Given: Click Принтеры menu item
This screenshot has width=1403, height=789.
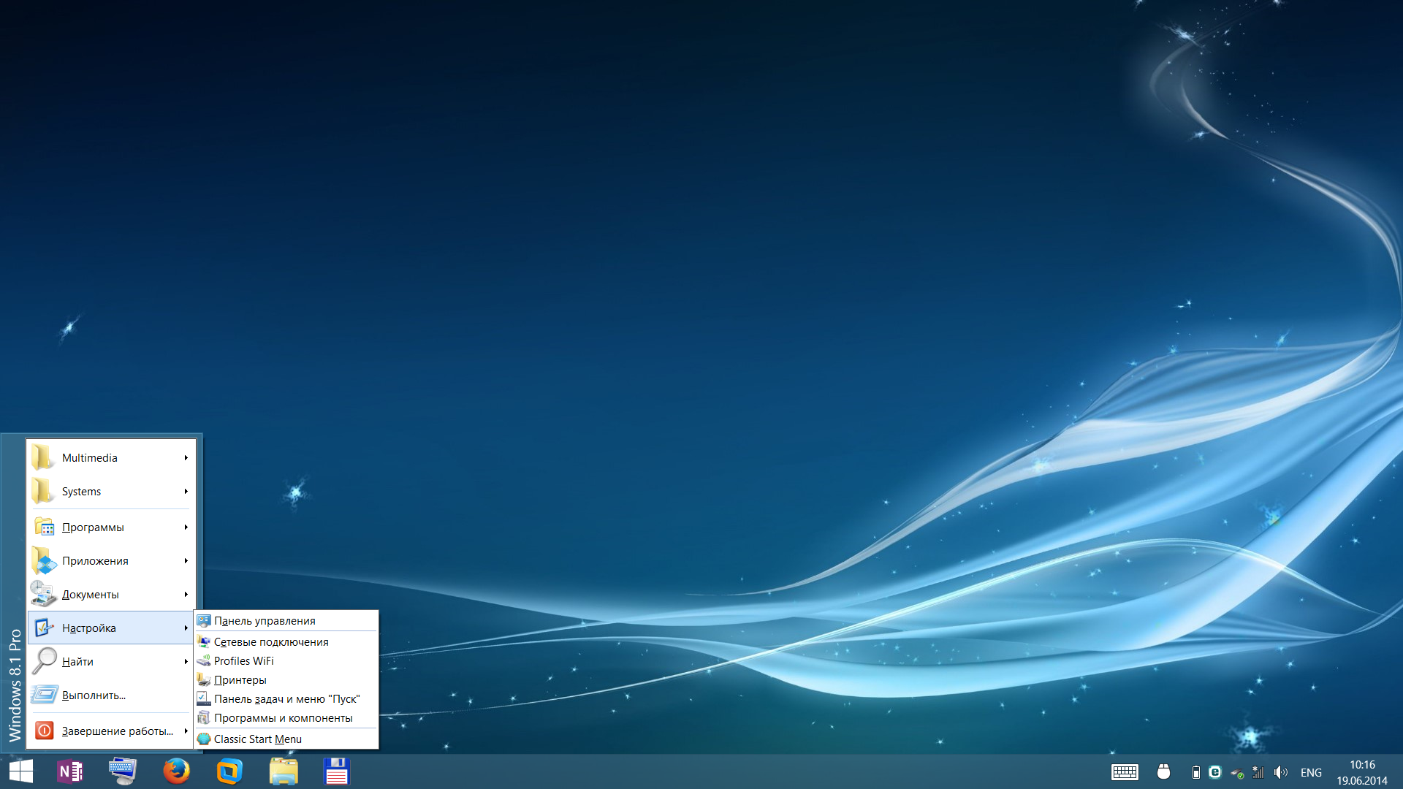Looking at the screenshot, I should [238, 680].
